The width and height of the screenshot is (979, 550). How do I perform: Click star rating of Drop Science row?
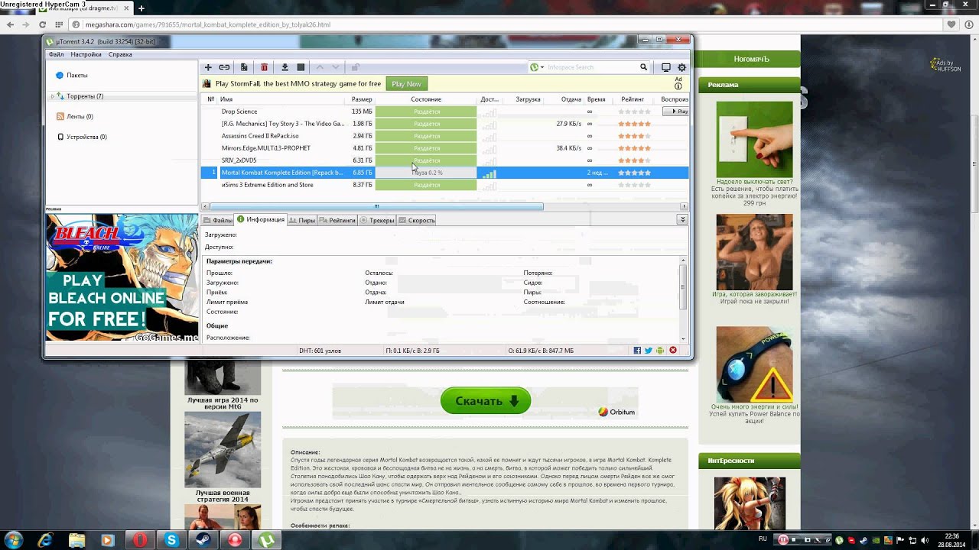[634, 112]
